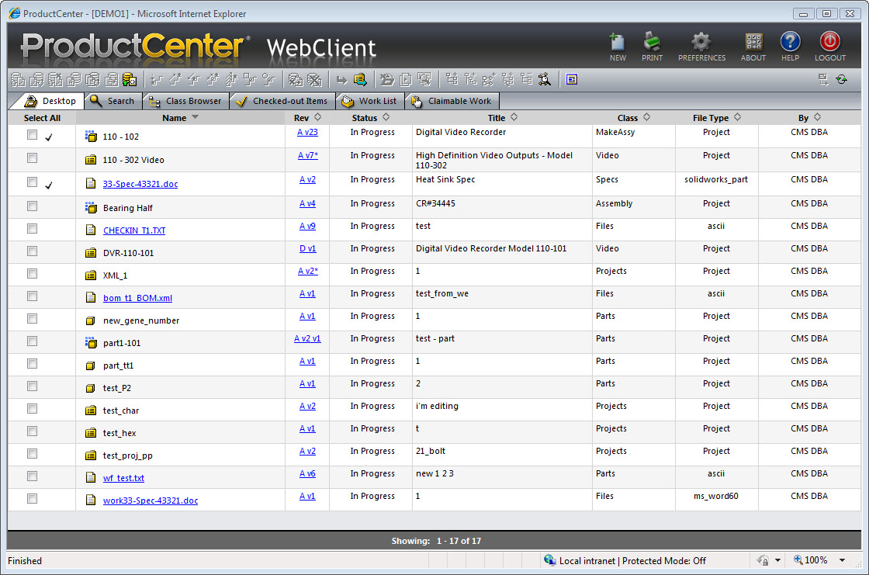869x575 pixels.
Task: Check the test_hex row checkbox
Action: point(32,431)
